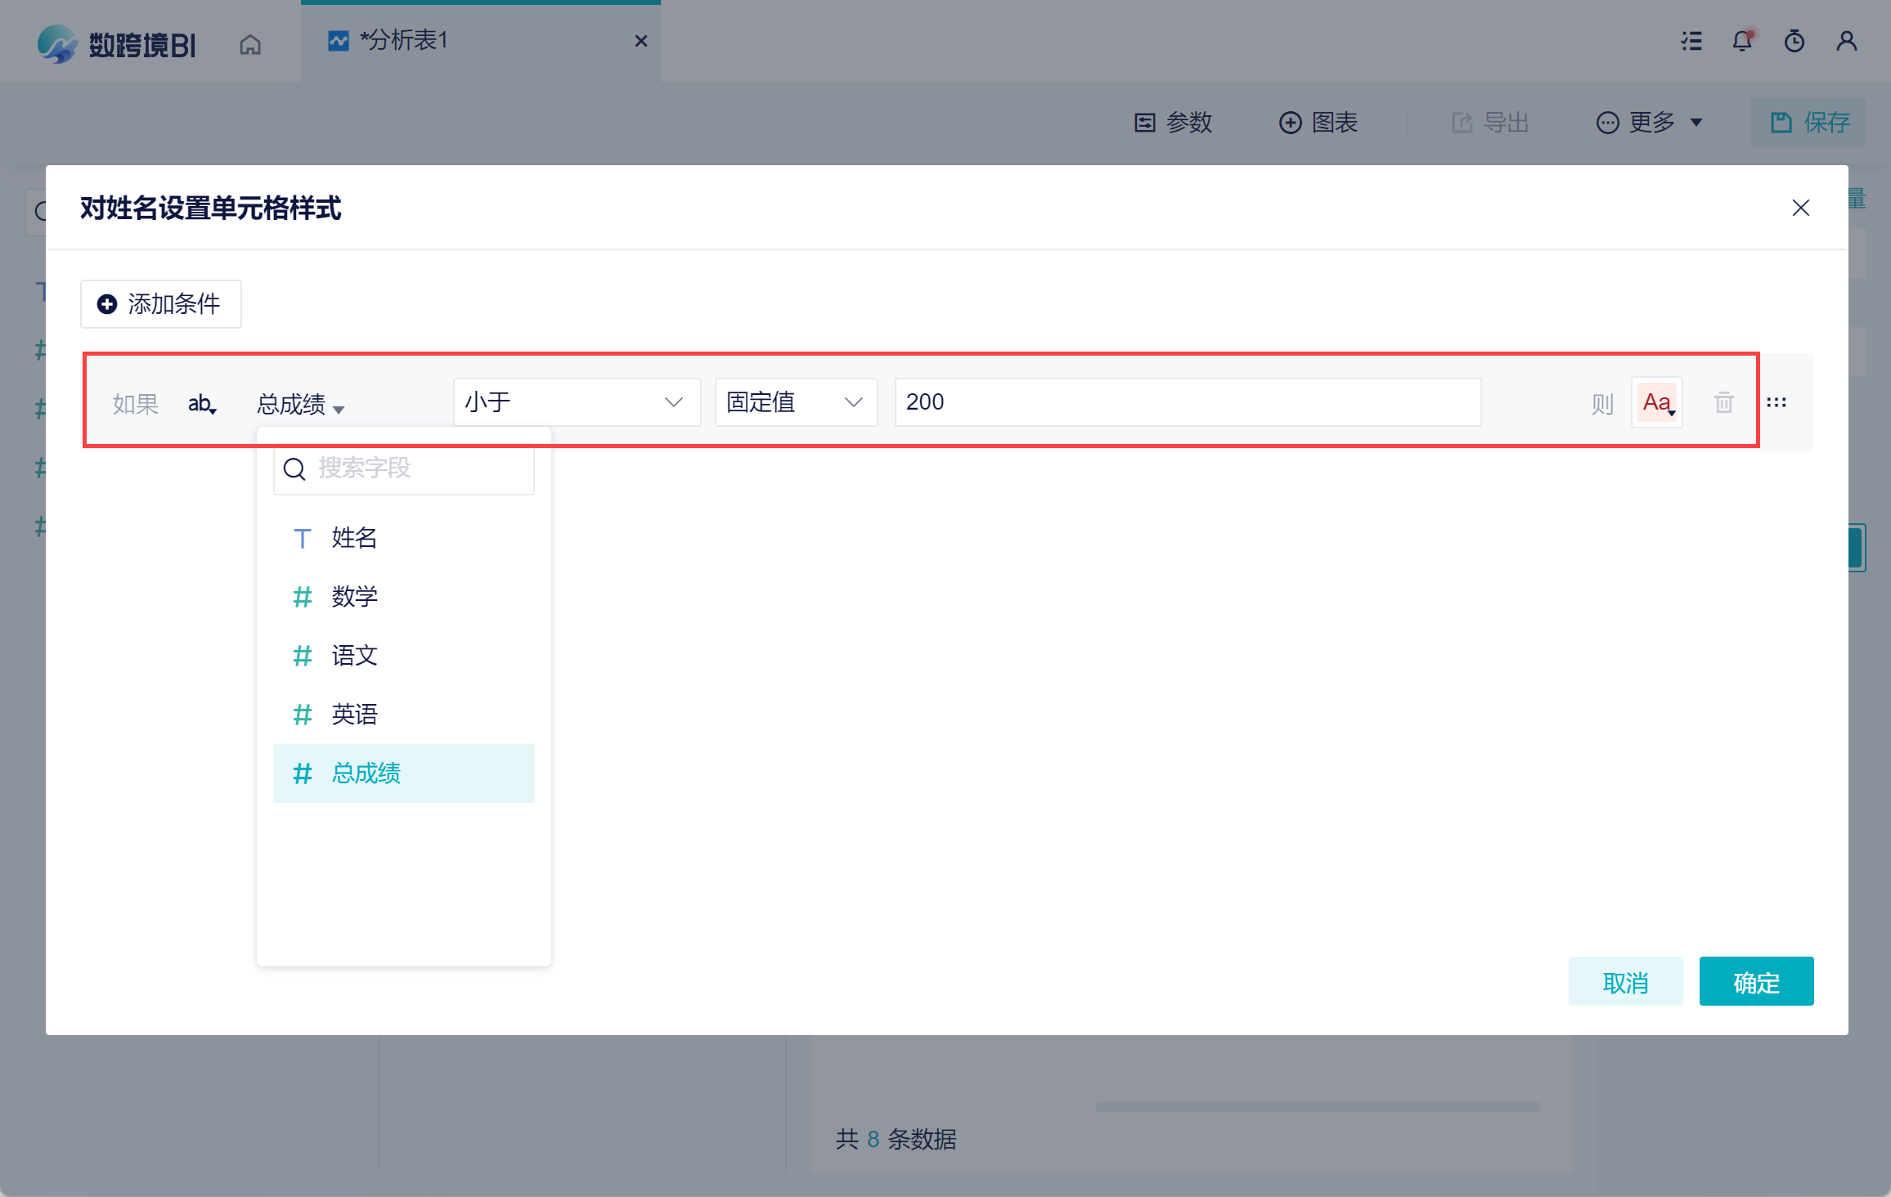The width and height of the screenshot is (1891, 1197).
Task: Open the notification bell icon
Action: click(x=1742, y=41)
